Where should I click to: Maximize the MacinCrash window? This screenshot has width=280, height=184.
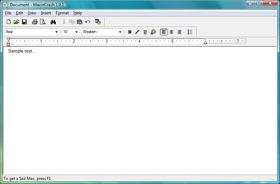(259, 3)
